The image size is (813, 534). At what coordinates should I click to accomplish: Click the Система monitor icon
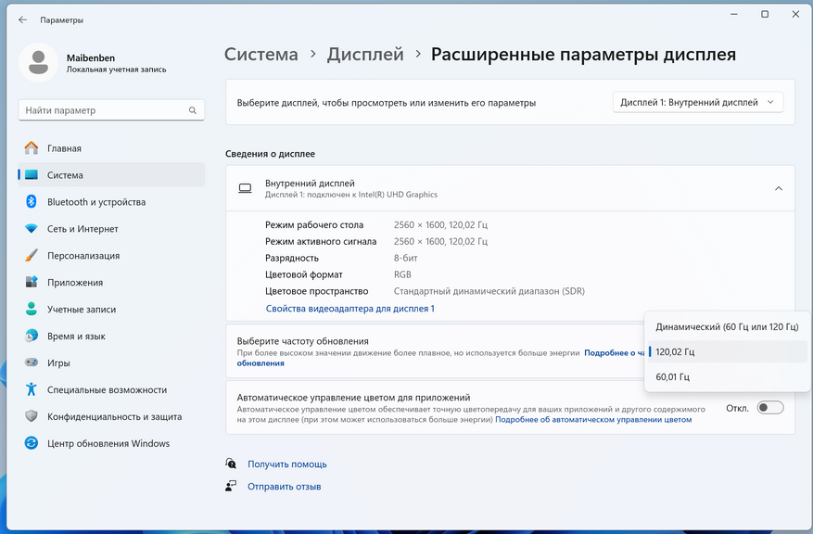coord(32,175)
